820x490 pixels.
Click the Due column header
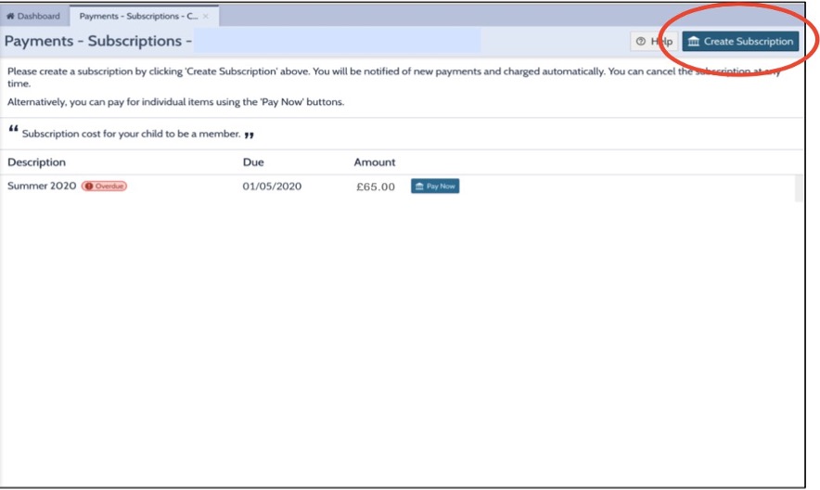[253, 162]
